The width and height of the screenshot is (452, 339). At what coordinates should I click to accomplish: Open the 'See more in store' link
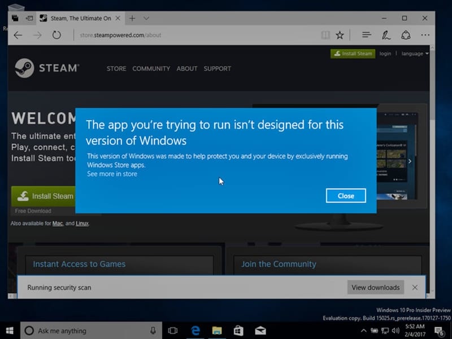pyautogui.click(x=112, y=174)
